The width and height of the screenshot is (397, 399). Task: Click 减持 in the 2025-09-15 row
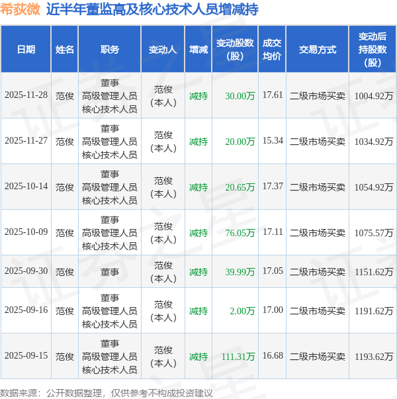point(198,357)
